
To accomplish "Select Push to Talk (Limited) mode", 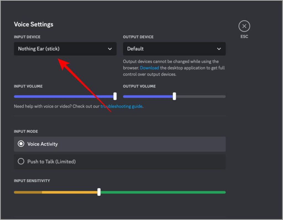I will click(120, 161).
